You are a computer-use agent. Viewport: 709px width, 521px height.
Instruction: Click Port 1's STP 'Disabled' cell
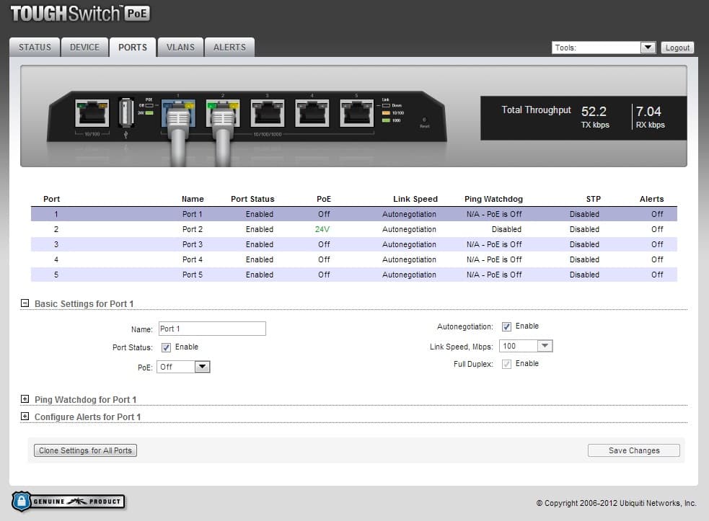click(584, 214)
